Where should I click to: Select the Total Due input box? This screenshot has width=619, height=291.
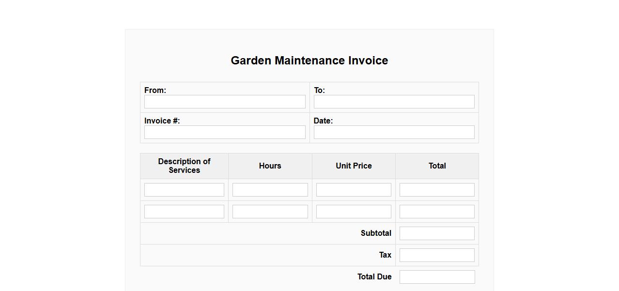click(437, 277)
